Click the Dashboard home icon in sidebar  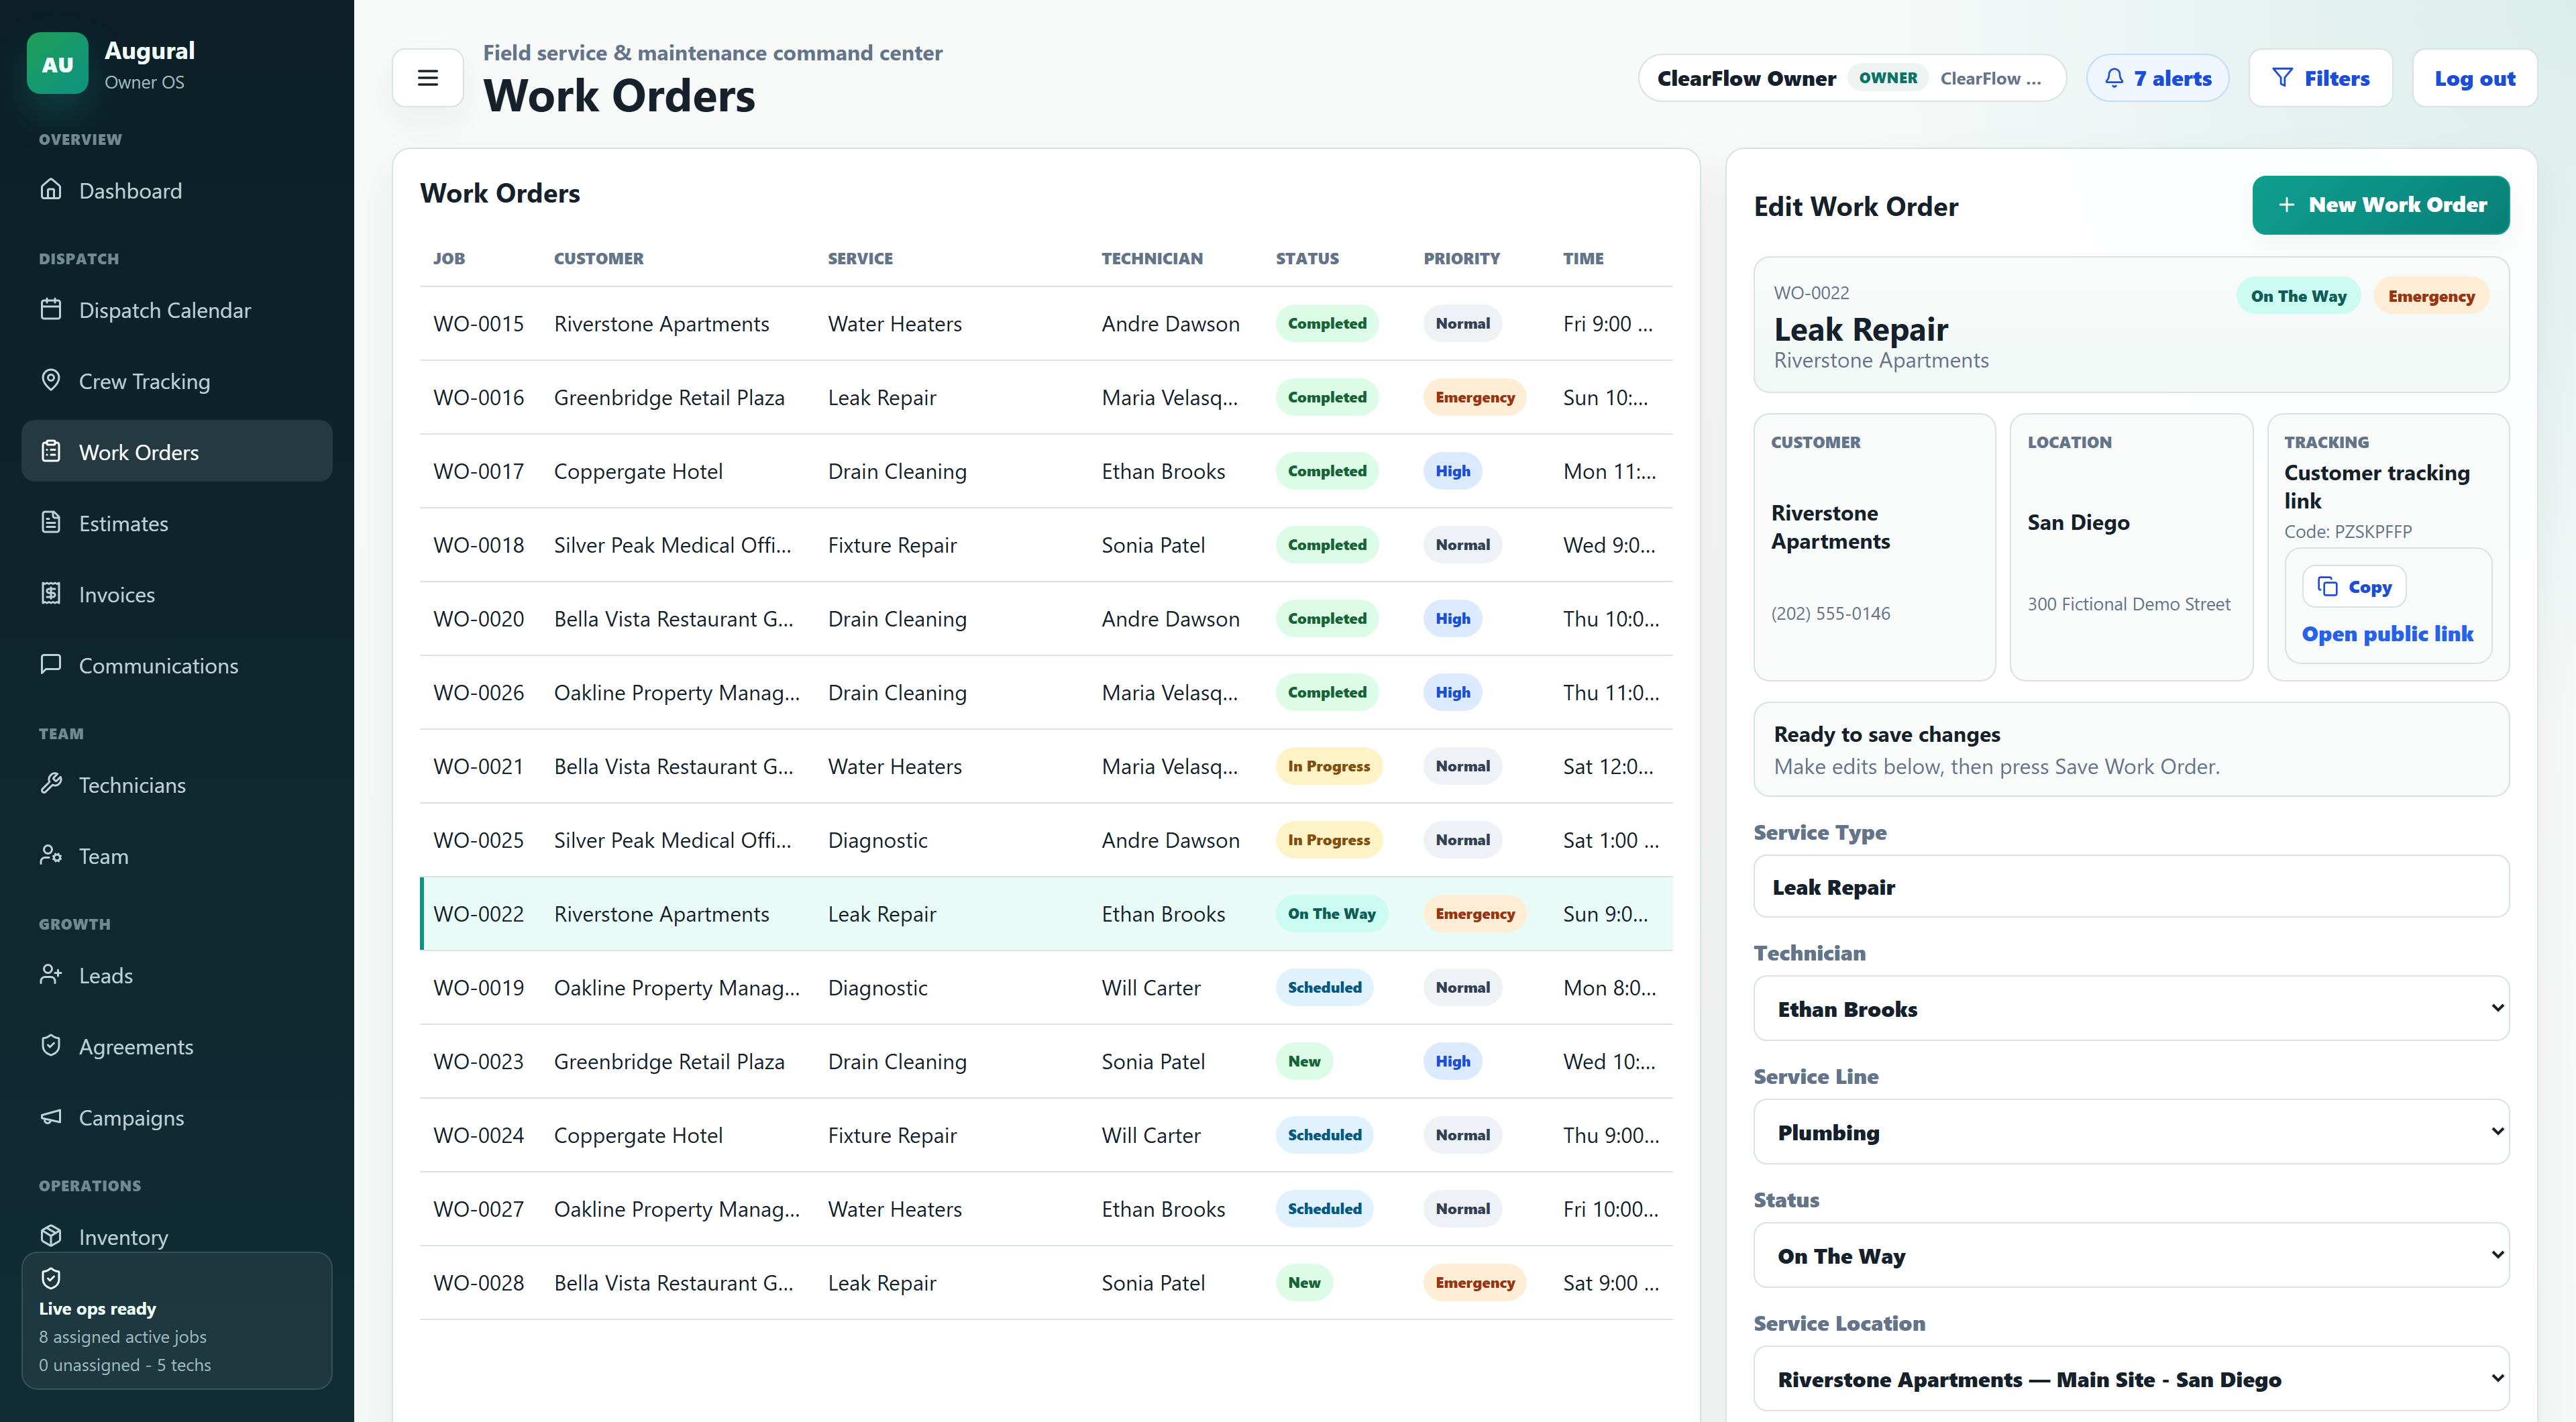pos(51,189)
